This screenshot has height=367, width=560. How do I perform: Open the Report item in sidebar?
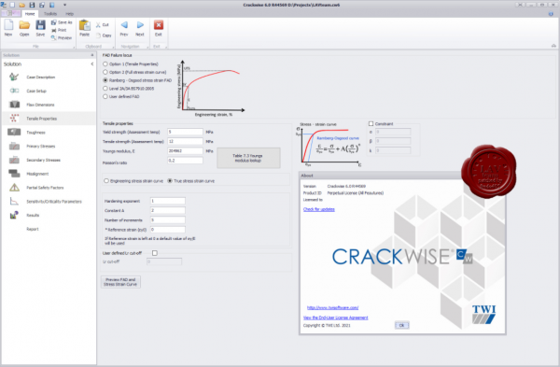[33, 229]
